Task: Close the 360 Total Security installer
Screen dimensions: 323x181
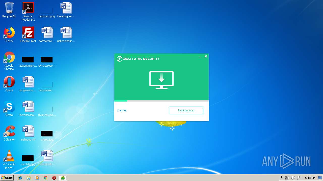Action: tap(206, 57)
